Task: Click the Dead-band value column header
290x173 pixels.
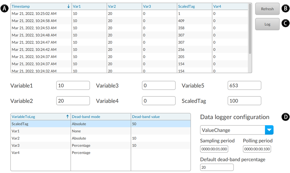Action: (160, 116)
